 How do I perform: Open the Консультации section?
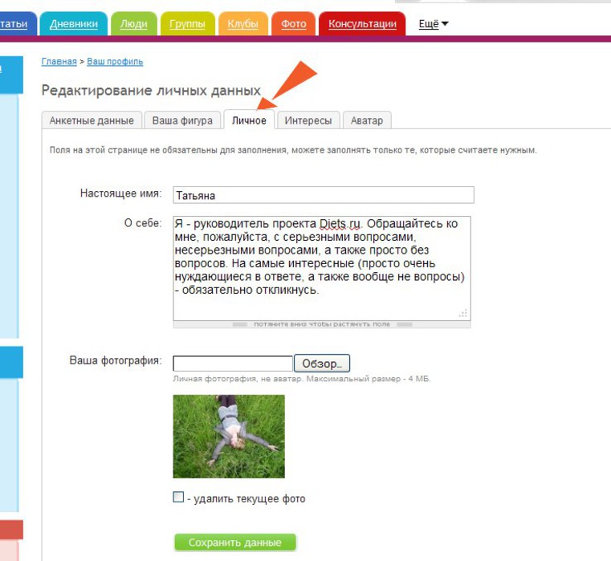[x=362, y=24]
